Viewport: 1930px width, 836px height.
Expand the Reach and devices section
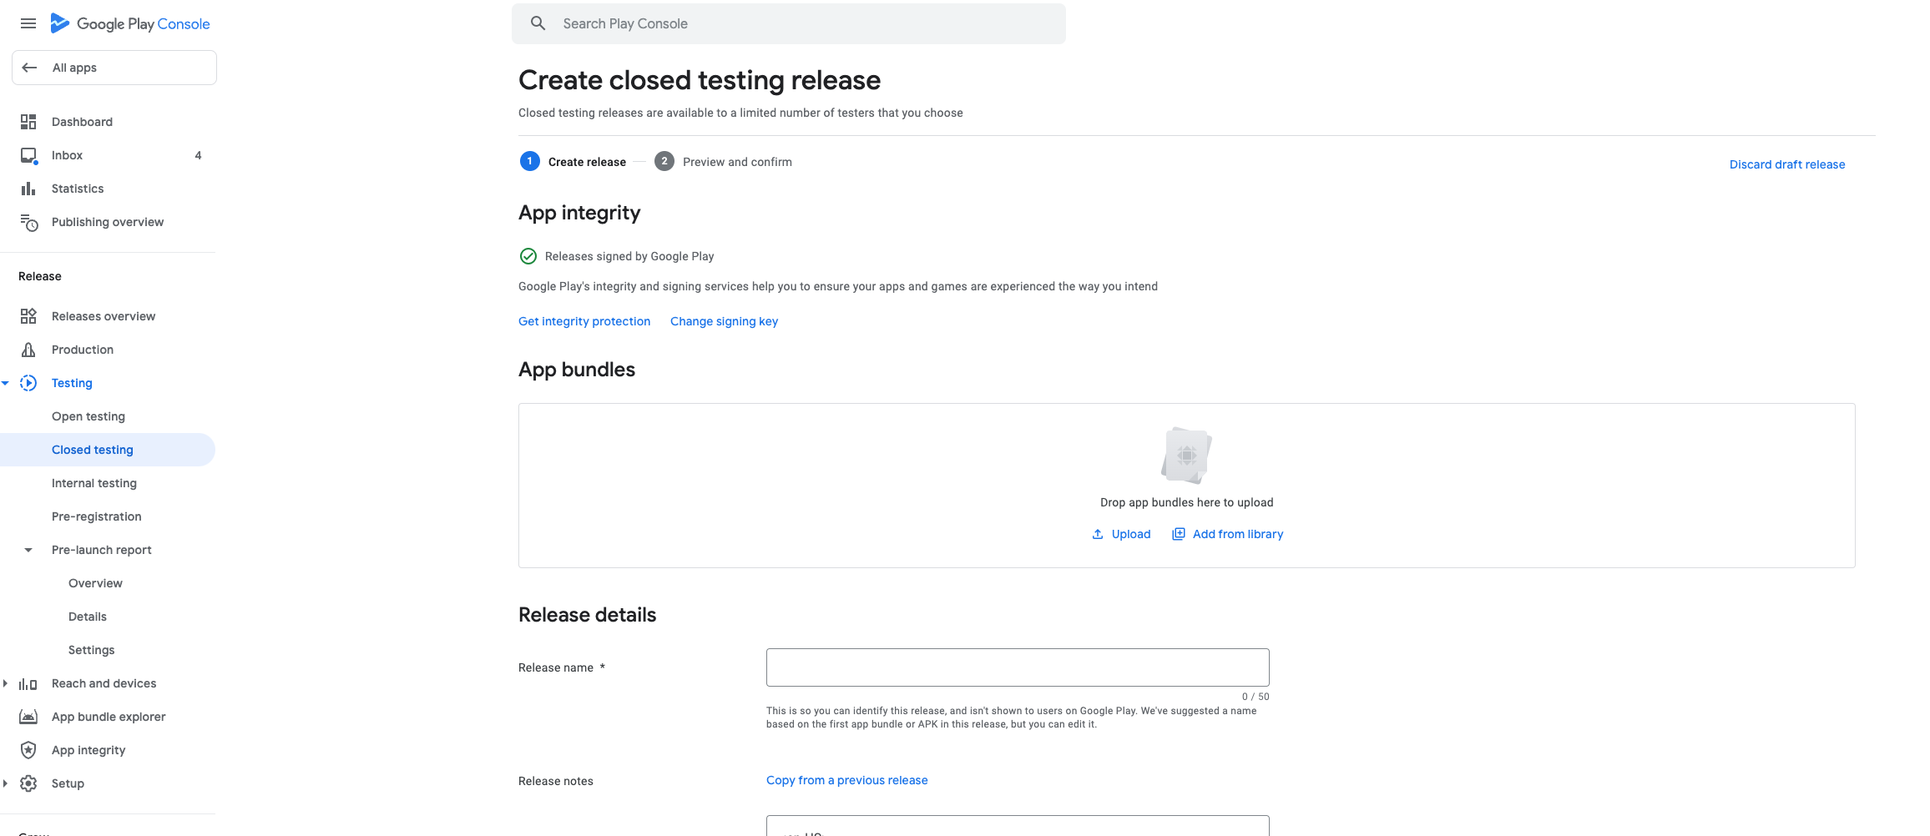pos(5,683)
